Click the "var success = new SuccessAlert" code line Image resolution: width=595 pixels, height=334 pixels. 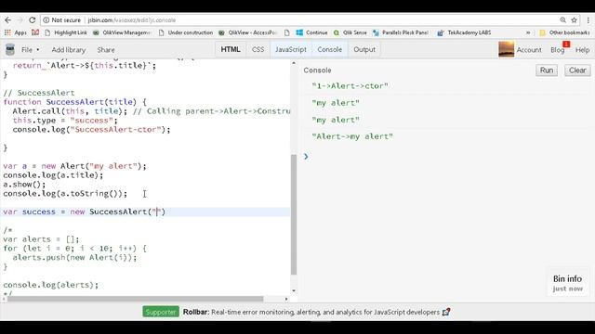coord(85,212)
